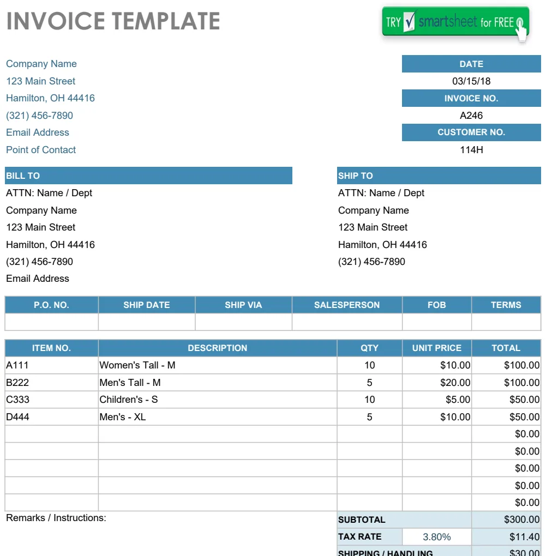Click the empty cell under SHIP VIA
Screen dimensions: 546x556
[243, 322]
